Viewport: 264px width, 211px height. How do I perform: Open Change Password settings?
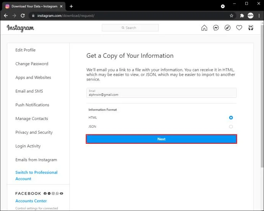32,64
